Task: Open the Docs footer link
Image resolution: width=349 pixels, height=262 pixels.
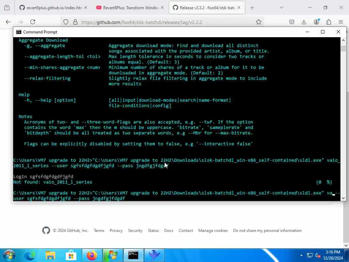Action: click(169, 231)
